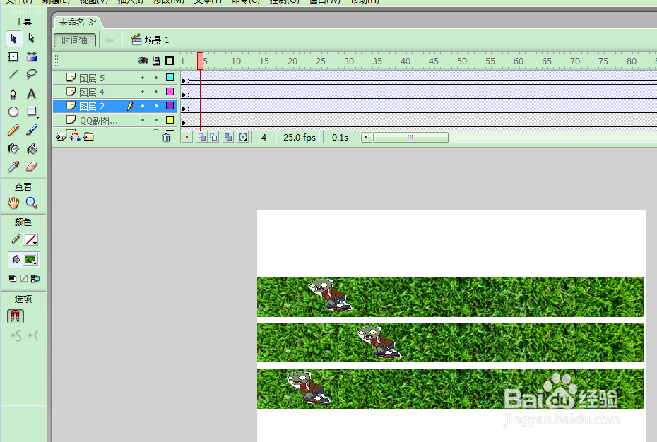The image size is (657, 442).
Task: Lock 图层 4 using its lock dot
Action: (156, 92)
